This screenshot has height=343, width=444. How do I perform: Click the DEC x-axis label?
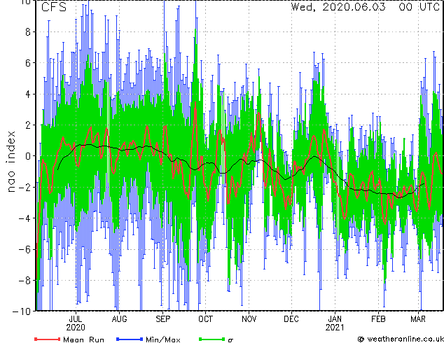click(x=291, y=319)
